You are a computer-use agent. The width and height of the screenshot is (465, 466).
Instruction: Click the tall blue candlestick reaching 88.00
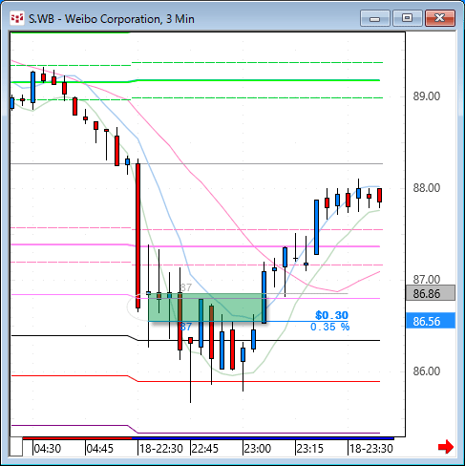[x=316, y=227]
